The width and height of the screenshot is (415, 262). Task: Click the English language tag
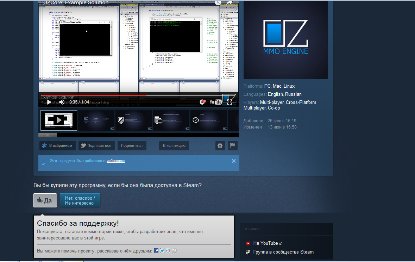[x=275, y=94]
